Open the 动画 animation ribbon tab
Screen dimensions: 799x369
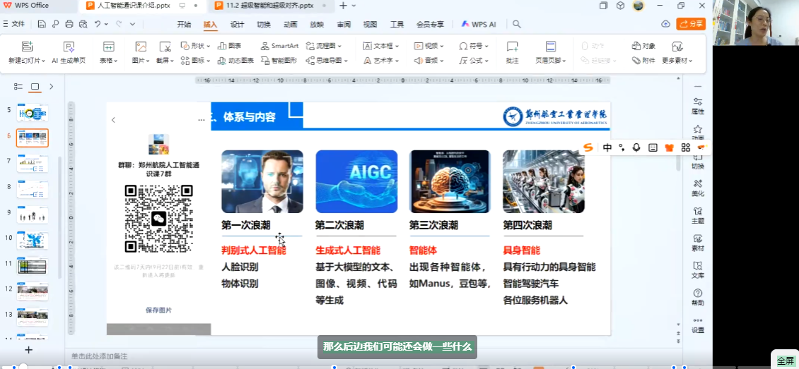[290, 24]
